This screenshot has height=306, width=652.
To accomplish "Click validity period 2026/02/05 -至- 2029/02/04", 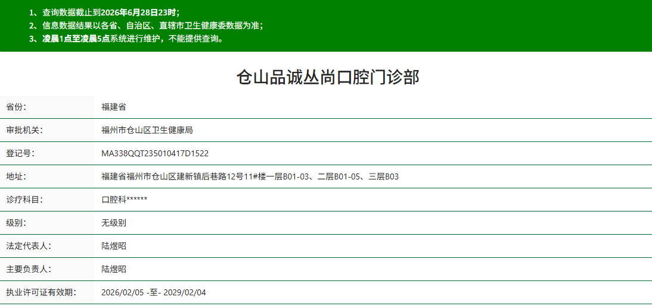I will 153,293.
